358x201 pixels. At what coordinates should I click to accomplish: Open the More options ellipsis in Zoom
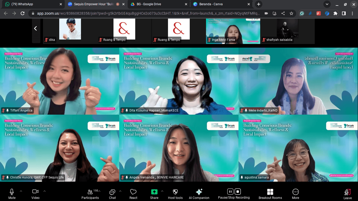(x=295, y=194)
